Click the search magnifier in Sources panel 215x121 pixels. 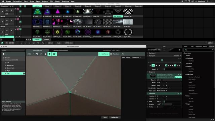pyautogui.click(x=186, y=50)
